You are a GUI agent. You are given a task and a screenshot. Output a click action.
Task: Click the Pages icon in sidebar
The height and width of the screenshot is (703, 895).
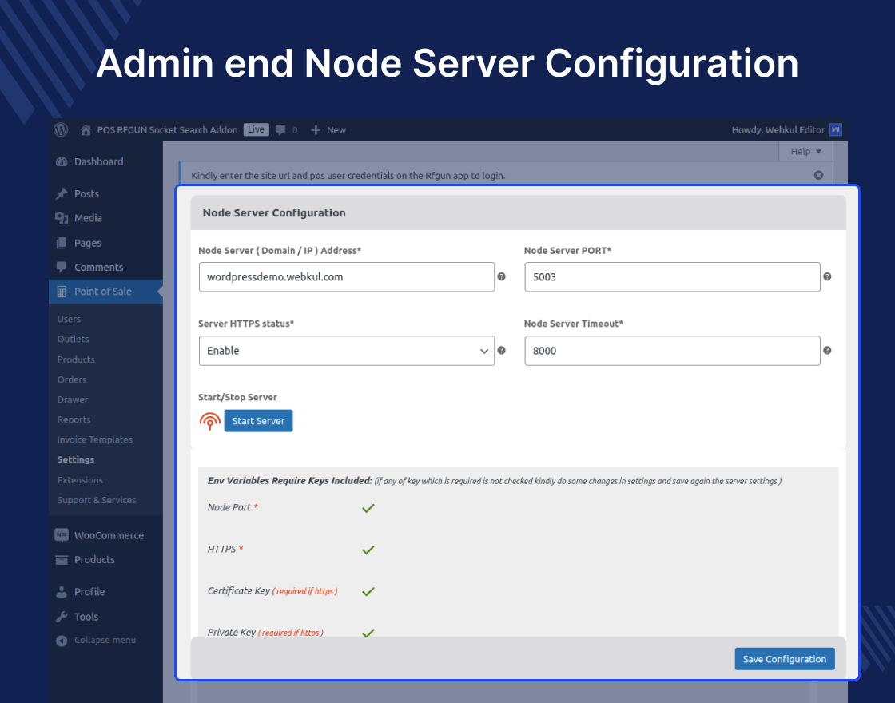(x=62, y=243)
